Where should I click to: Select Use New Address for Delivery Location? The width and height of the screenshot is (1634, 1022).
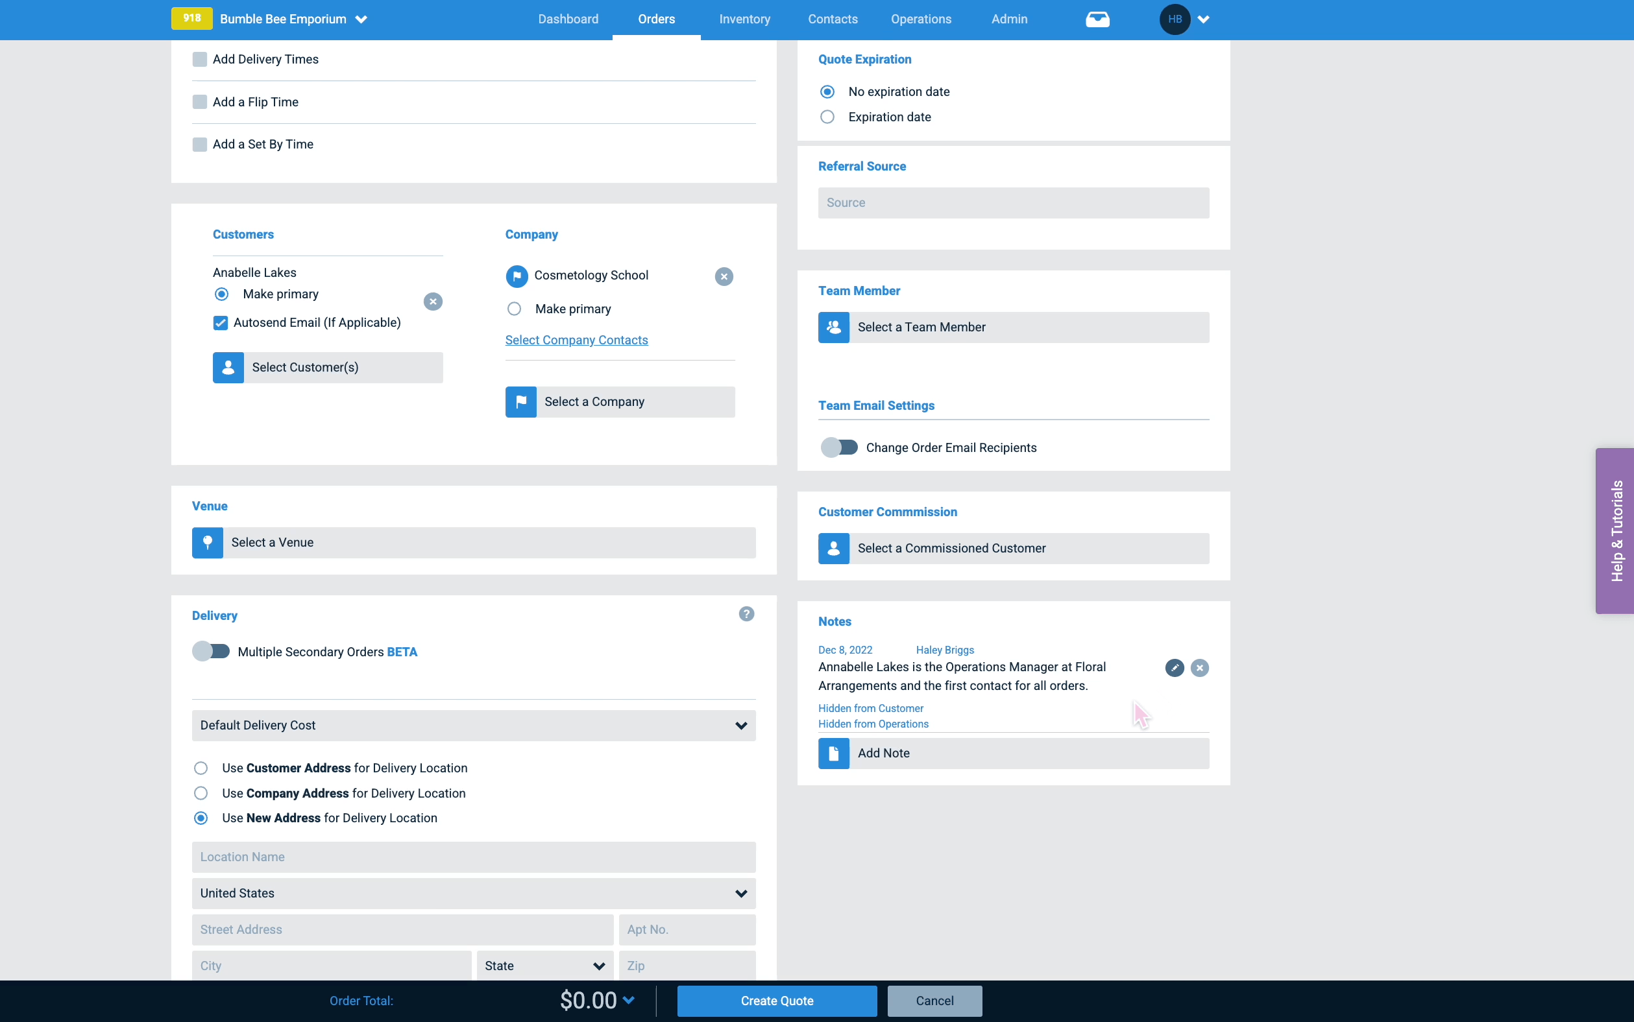[x=201, y=818]
